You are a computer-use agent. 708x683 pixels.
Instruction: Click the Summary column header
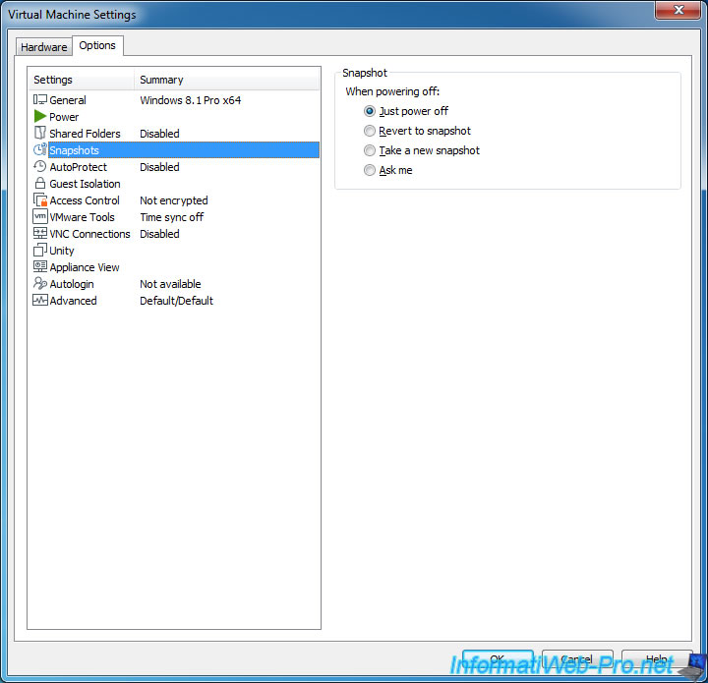pos(226,80)
